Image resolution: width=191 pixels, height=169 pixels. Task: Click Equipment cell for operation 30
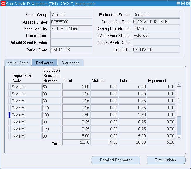[161, 136]
